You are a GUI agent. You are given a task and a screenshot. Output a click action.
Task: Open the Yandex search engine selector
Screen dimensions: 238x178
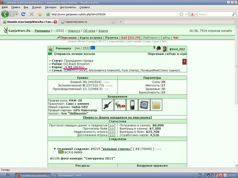point(194,14)
